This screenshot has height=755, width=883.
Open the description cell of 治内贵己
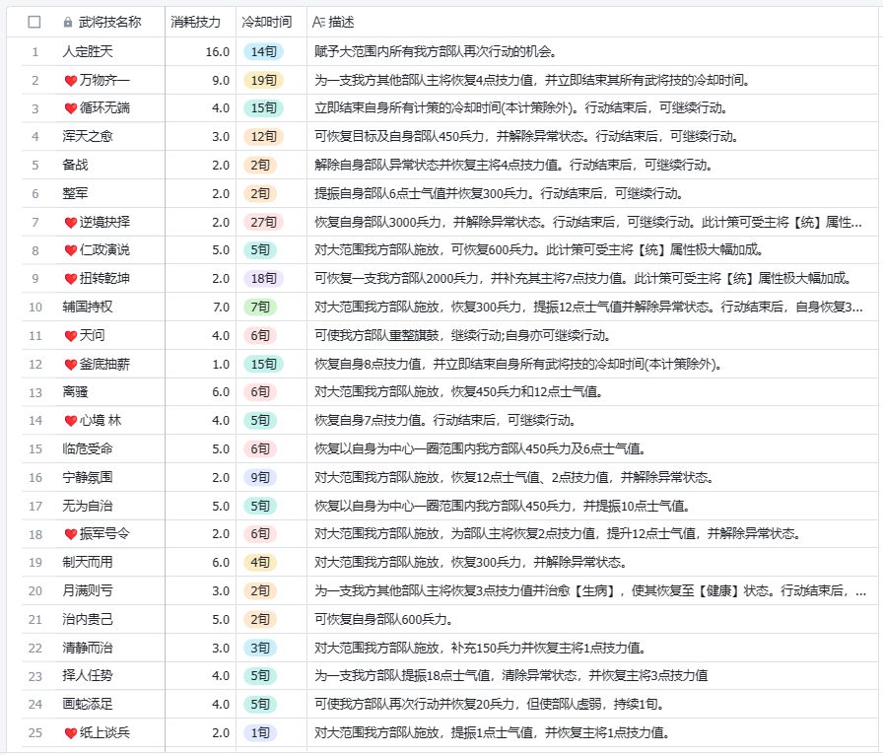pos(592,620)
